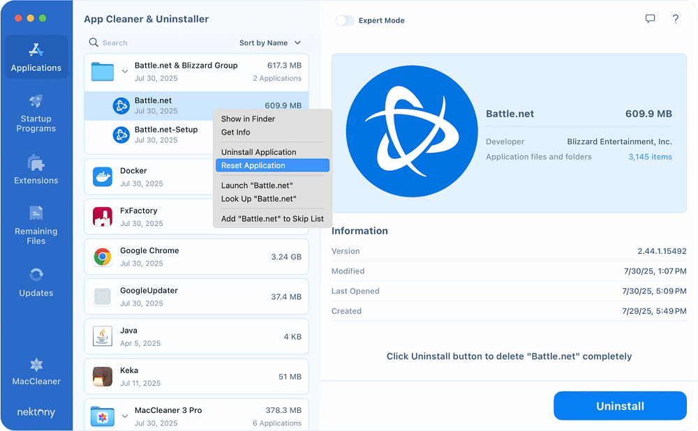Viewport: 698px width, 431px height.
Task: Click the Information section heading
Action: coord(359,231)
